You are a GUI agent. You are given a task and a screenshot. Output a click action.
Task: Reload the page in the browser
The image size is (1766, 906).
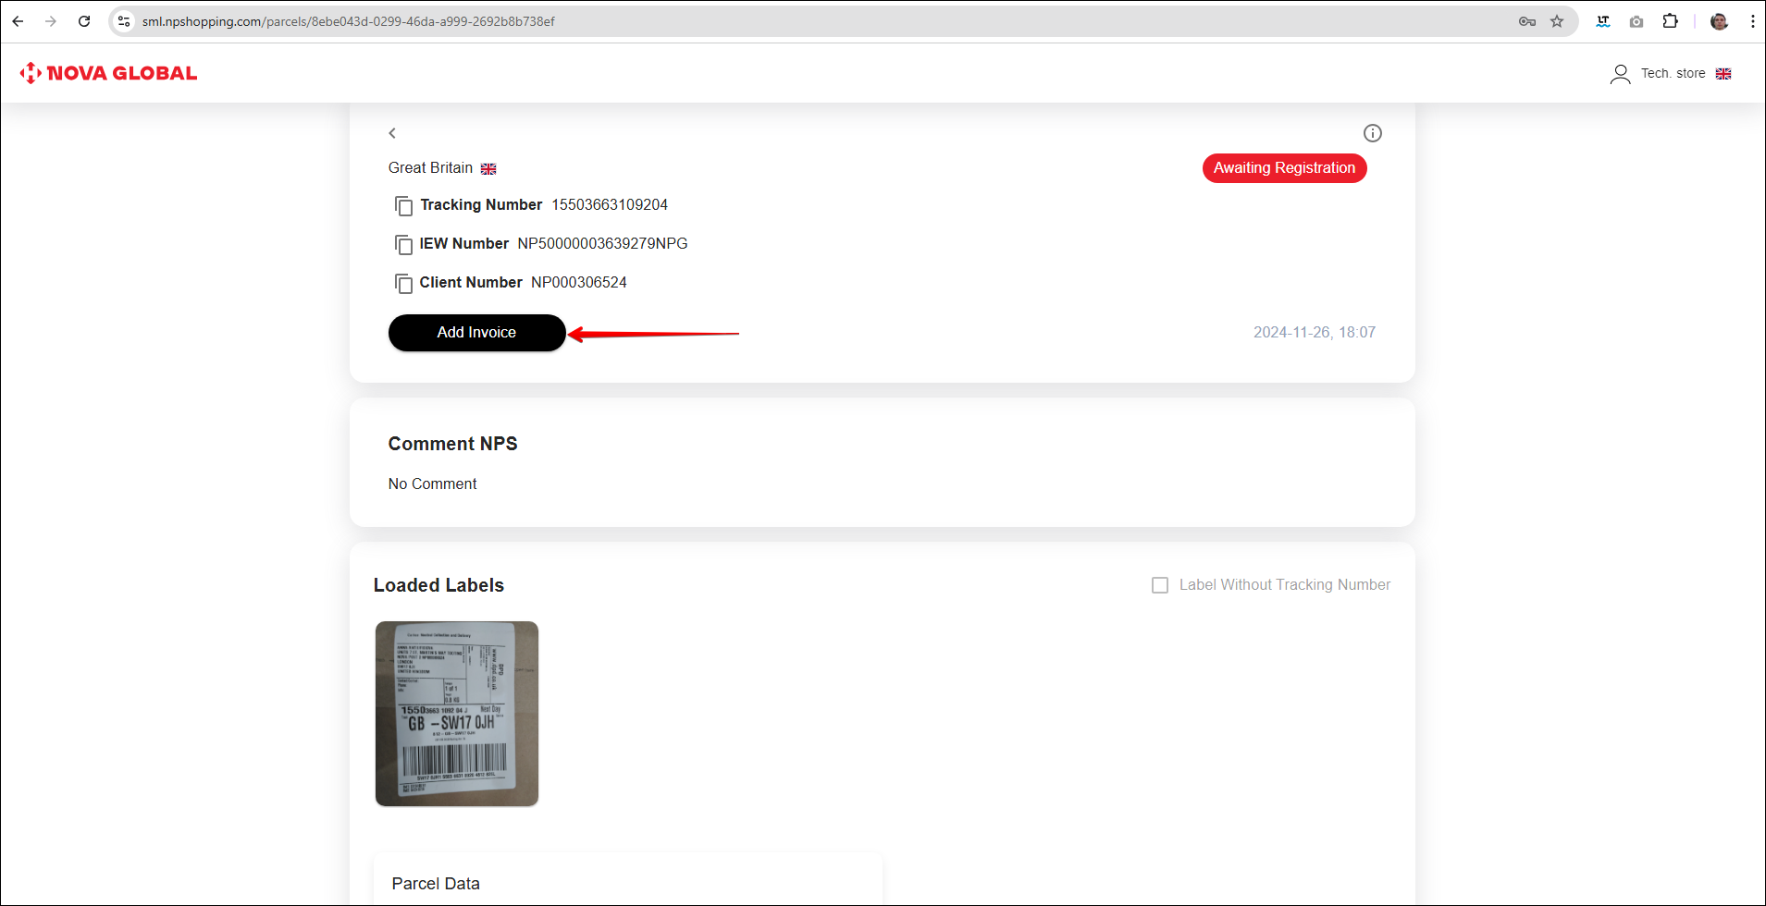pos(84,21)
